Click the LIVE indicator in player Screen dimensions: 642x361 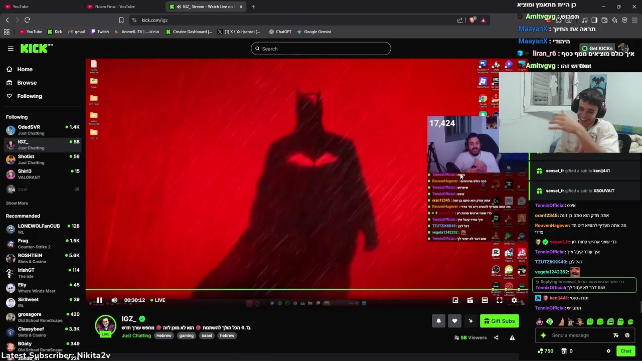coord(157,300)
